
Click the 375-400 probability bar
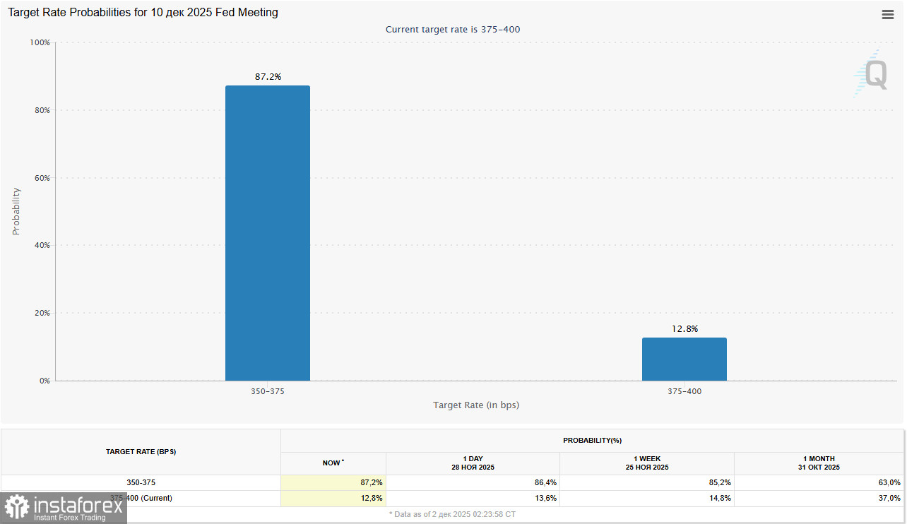(x=684, y=359)
